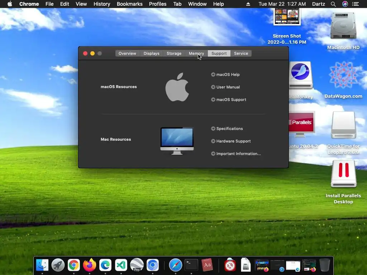This screenshot has height=275, width=367.
Task: Open the View menu
Action: pos(81,4)
